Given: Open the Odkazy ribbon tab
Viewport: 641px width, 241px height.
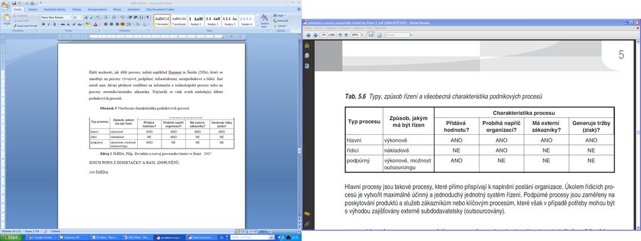Looking at the screenshot, I should tap(76, 9).
